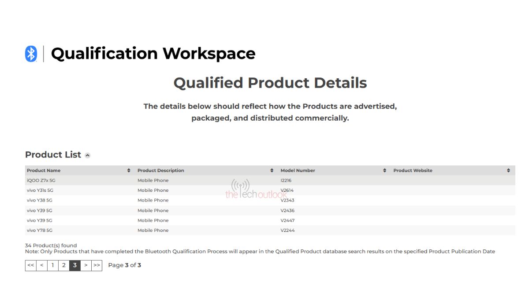Click Mobile Phone description for vivo Y78

[153, 230]
